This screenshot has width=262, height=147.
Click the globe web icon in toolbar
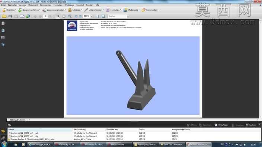click(x=28, y=16)
